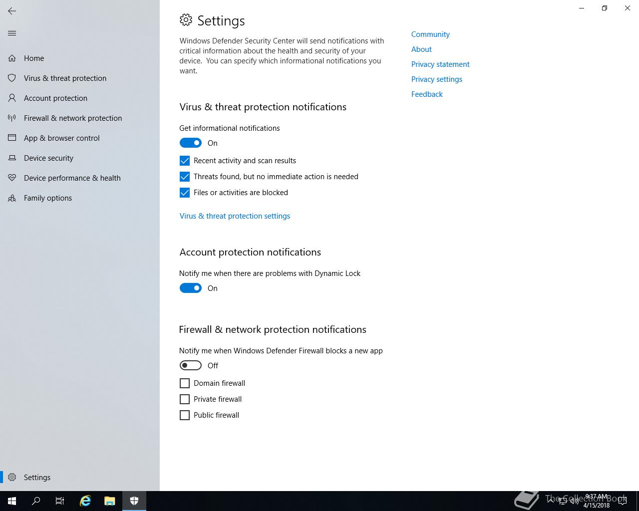639x511 pixels.
Task: Click the Virus & threat protection shield icon
Action: 12,78
